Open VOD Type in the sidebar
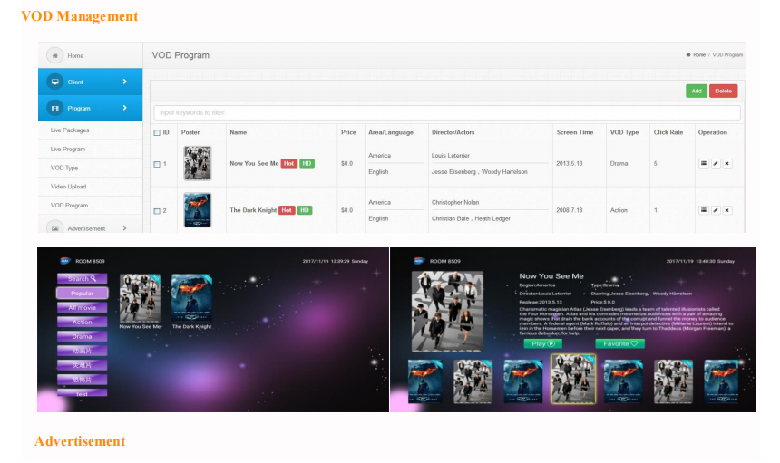 (64, 168)
